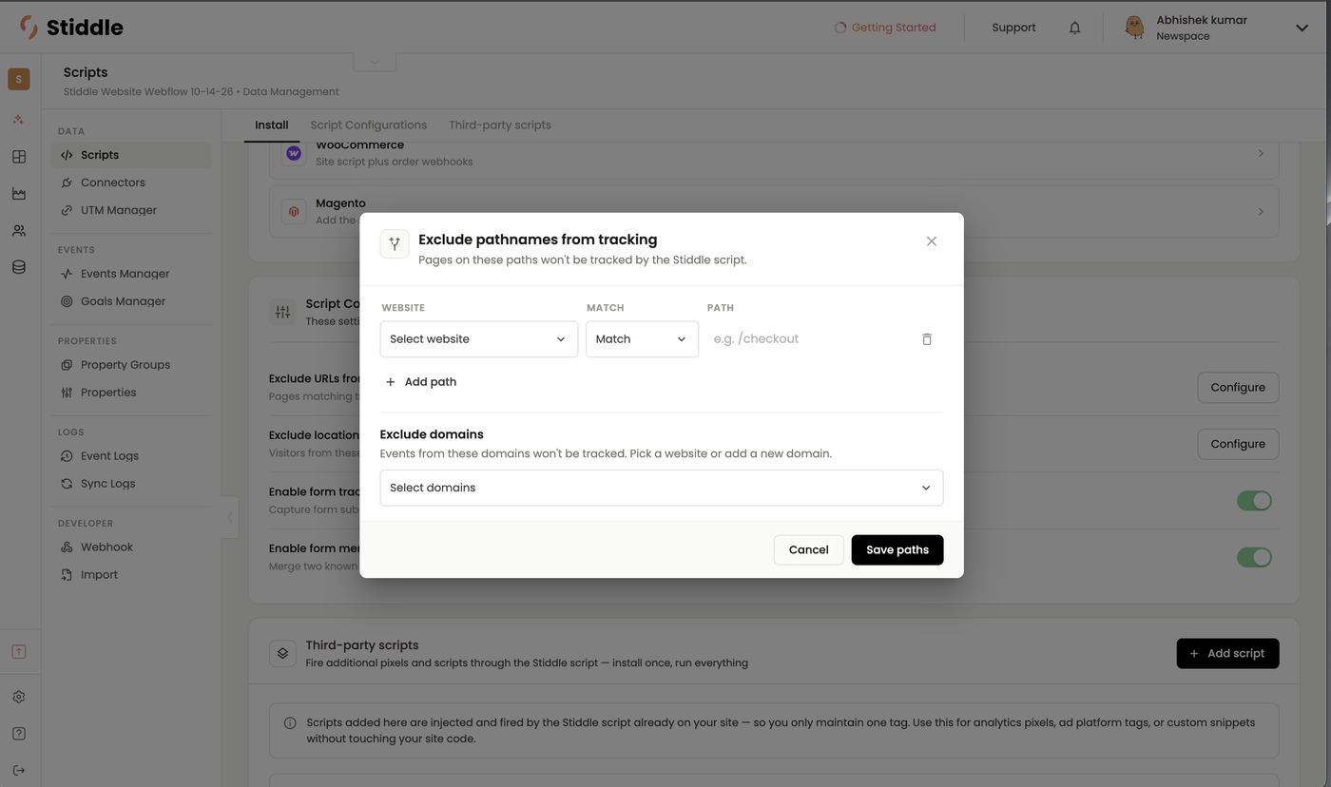
Task: Open UTM Manager in the sidebar
Action: pyautogui.click(x=131, y=210)
